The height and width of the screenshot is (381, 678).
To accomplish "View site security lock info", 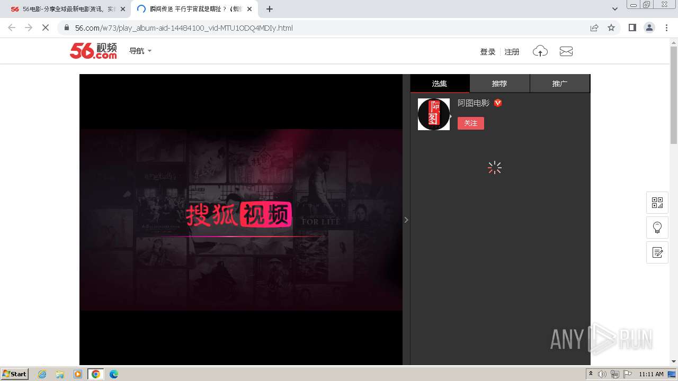I will (x=66, y=28).
